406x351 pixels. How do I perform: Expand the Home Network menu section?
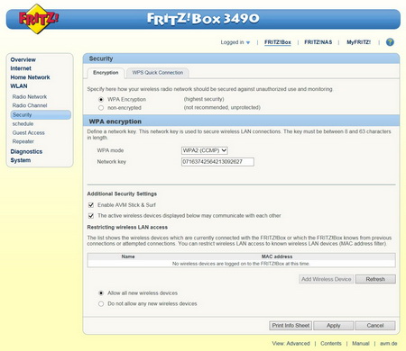30,77
